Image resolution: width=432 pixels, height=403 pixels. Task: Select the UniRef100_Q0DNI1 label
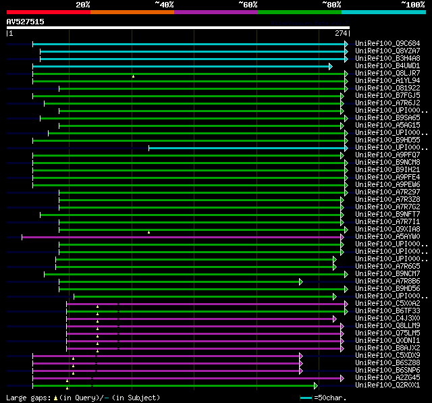pyautogui.click(x=387, y=341)
